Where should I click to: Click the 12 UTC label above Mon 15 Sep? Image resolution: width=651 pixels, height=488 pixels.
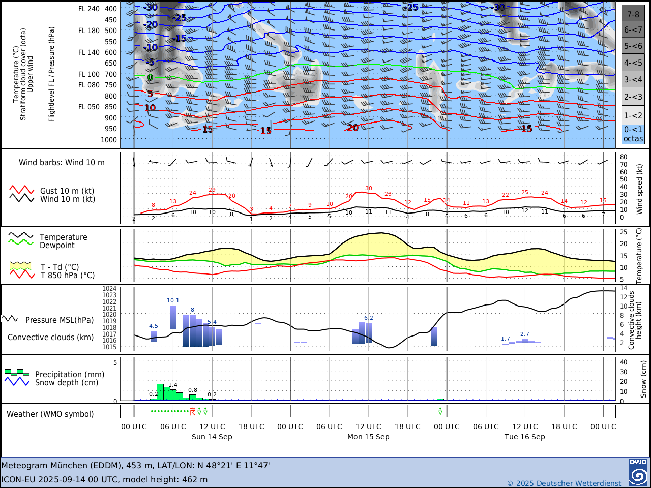368,426
